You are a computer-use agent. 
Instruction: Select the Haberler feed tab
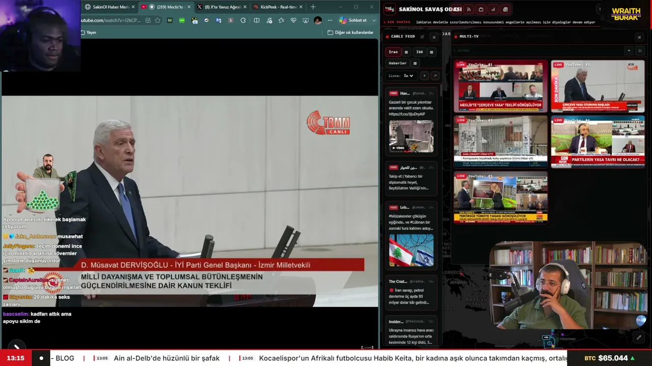pyautogui.click(x=398, y=64)
